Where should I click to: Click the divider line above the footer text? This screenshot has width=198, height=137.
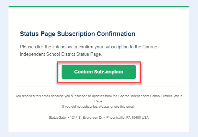pyautogui.click(x=99, y=87)
